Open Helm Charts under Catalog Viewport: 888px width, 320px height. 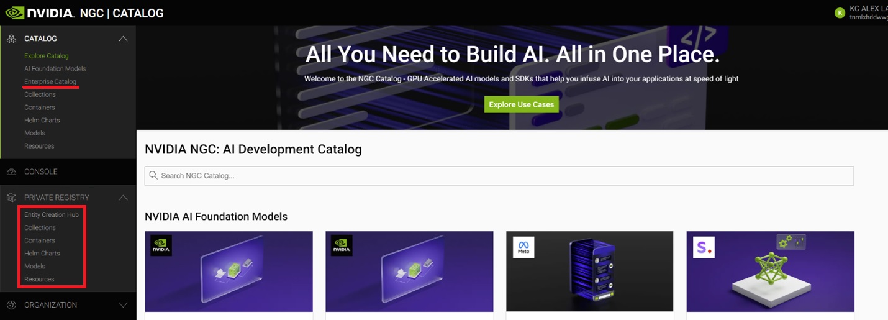42,121
